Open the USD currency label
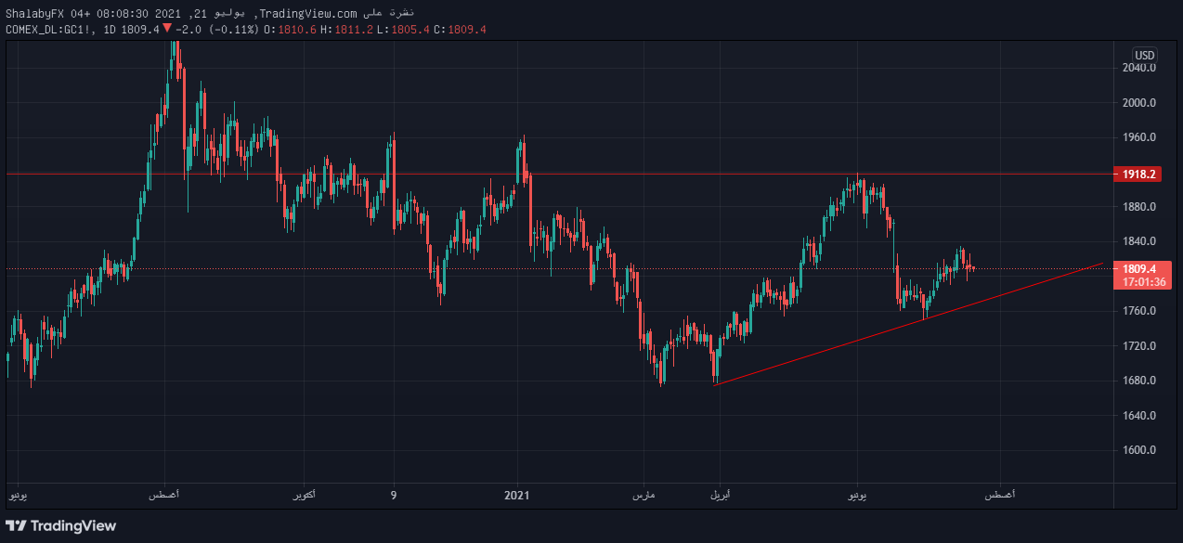 pos(1145,55)
